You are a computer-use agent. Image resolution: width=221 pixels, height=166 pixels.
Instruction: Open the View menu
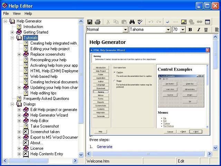(17, 13)
